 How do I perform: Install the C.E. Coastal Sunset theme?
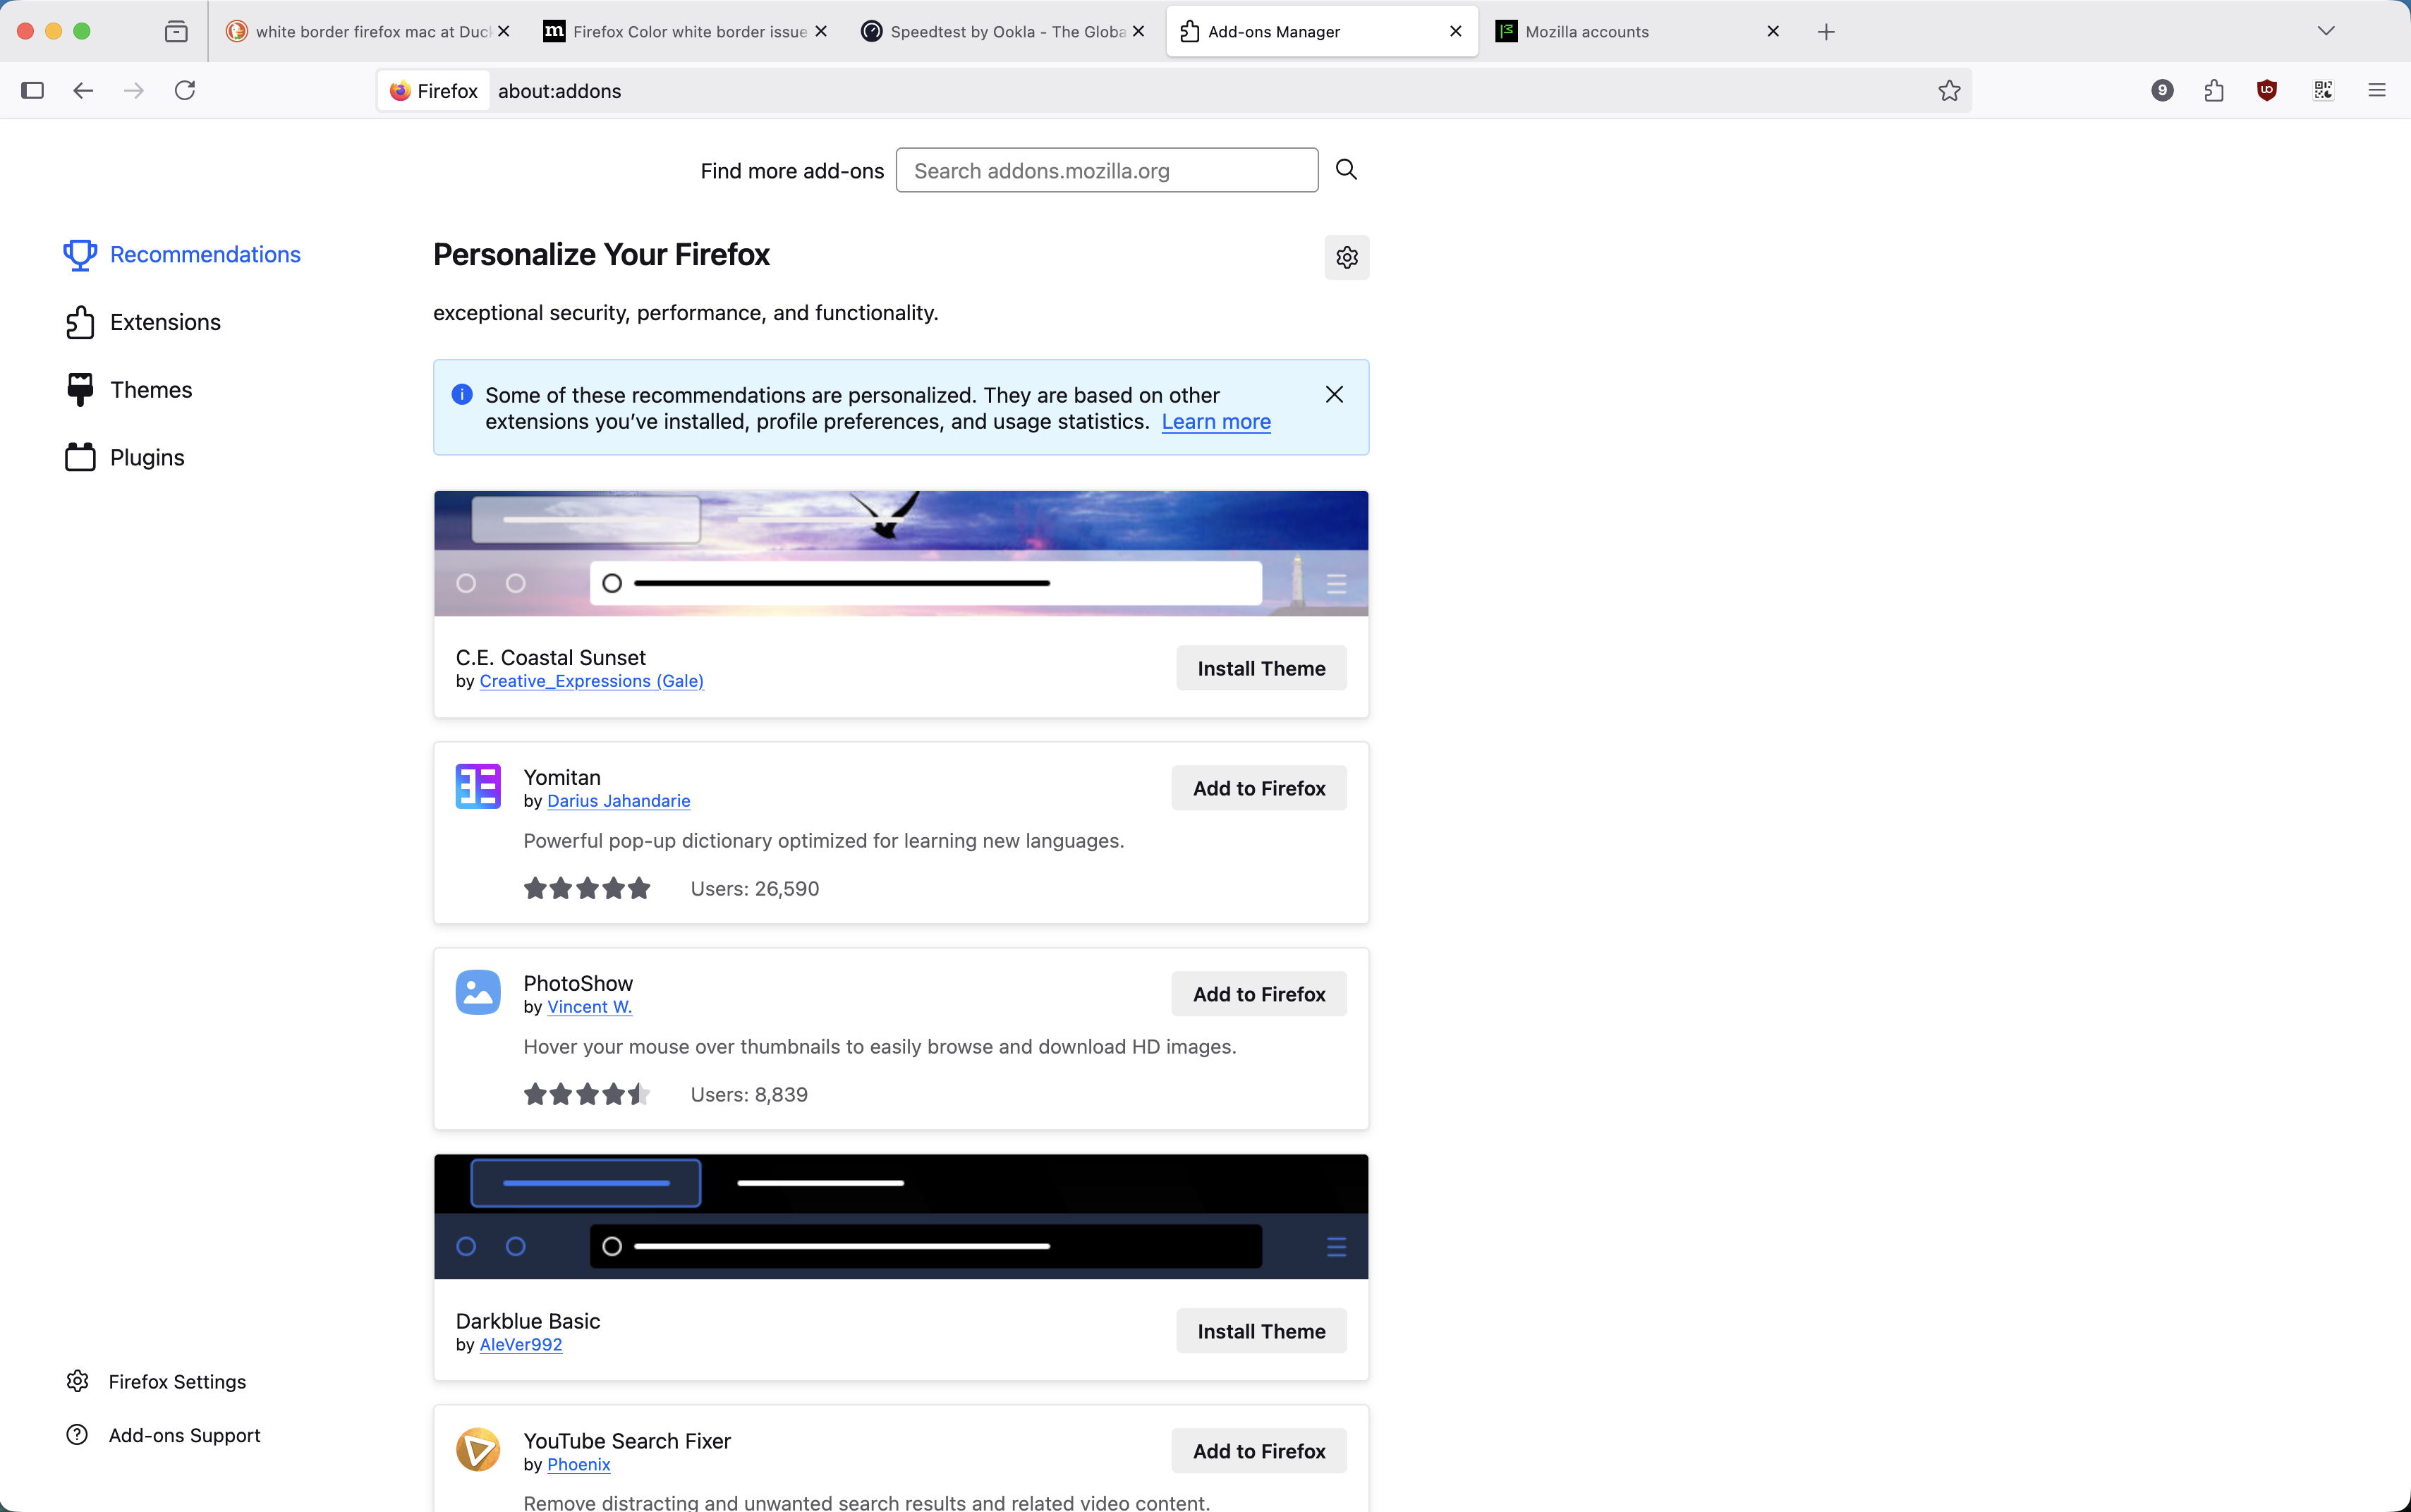(1260, 669)
